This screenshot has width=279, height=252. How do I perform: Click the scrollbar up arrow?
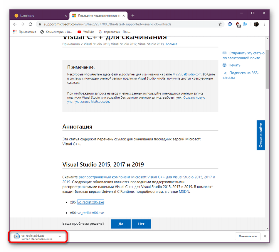click(x=267, y=38)
